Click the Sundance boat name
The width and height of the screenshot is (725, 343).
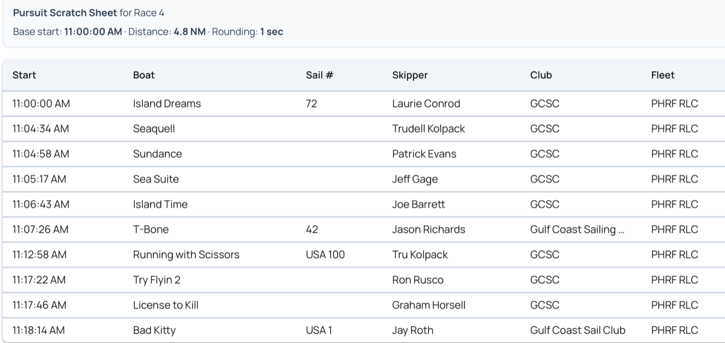click(157, 154)
